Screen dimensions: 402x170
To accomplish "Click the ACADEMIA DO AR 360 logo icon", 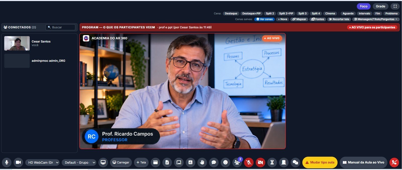I will (86, 38).
